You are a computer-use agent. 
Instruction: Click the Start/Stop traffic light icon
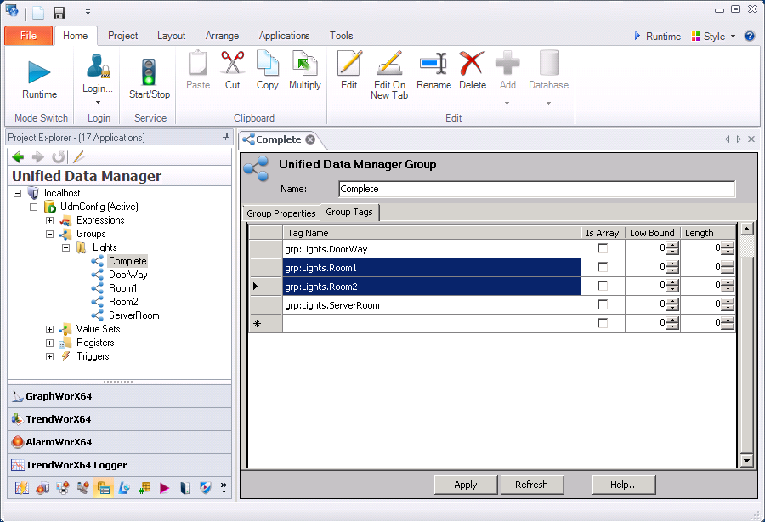pos(149,71)
